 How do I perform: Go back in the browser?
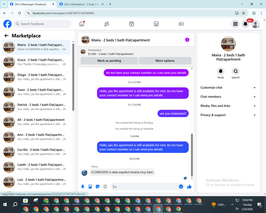coord(5,13)
